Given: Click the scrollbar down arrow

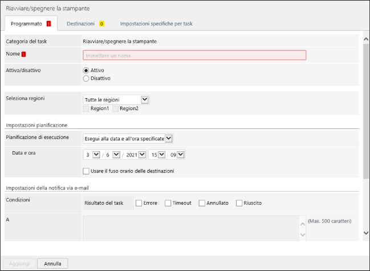Looking at the screenshot, I should click(x=365, y=233).
